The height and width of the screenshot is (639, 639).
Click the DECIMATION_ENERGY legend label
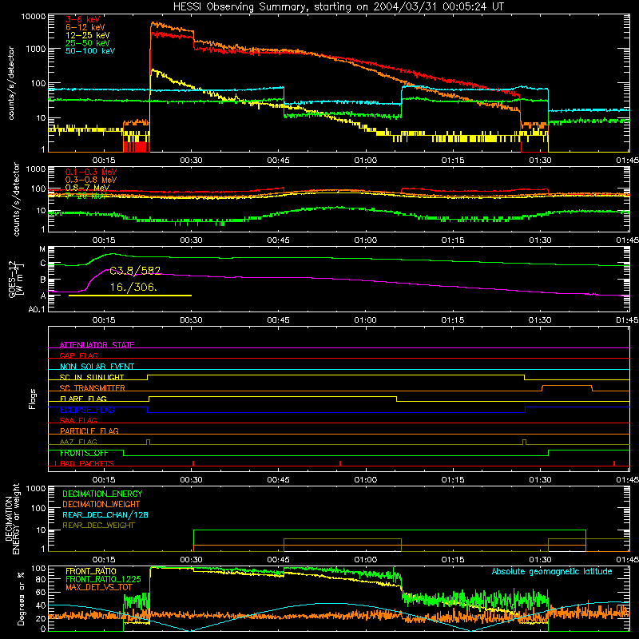(102, 494)
